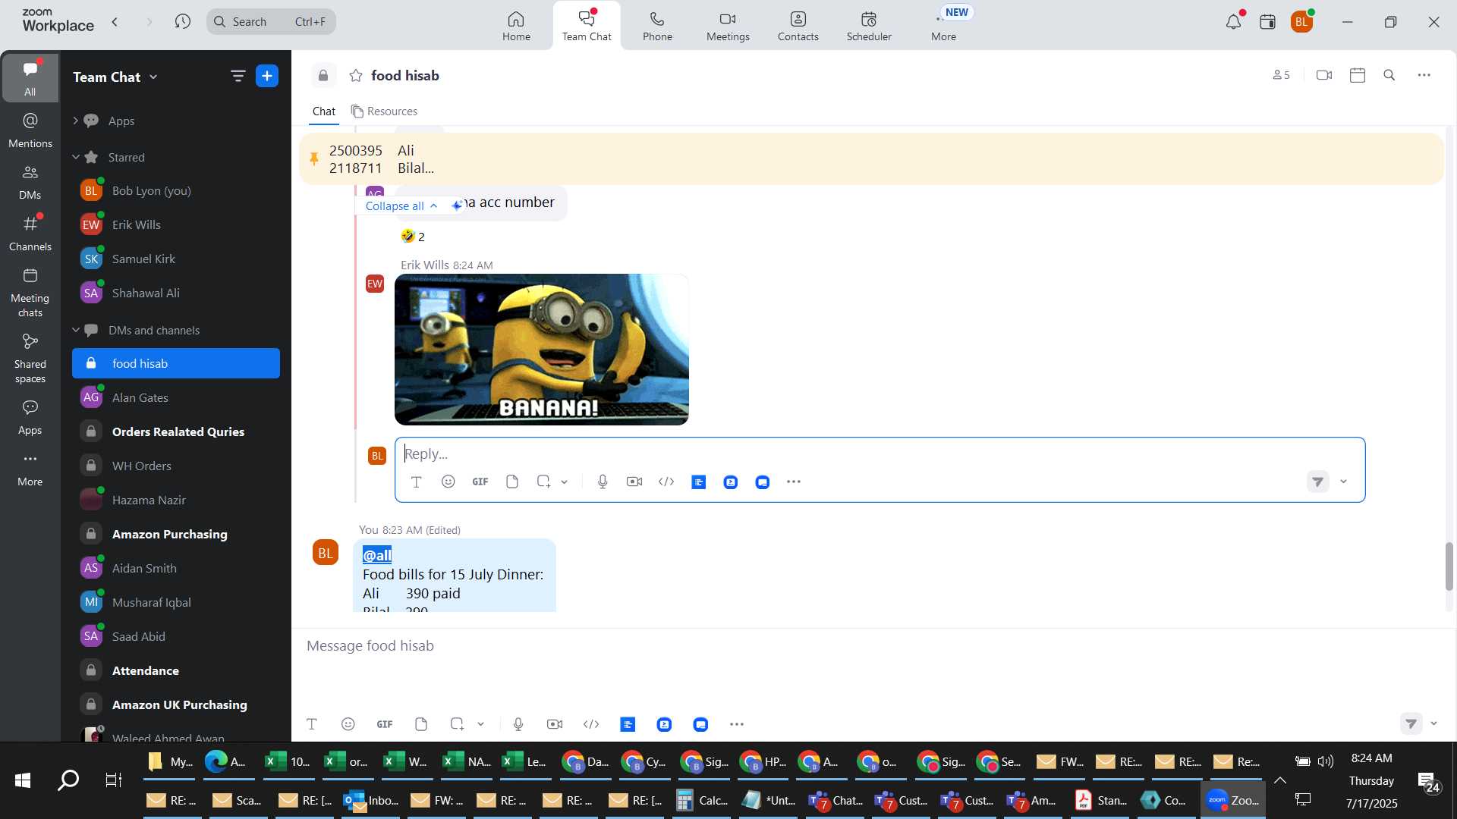Insert code snippet in reply box
Image resolution: width=1457 pixels, height=819 pixels.
666,482
